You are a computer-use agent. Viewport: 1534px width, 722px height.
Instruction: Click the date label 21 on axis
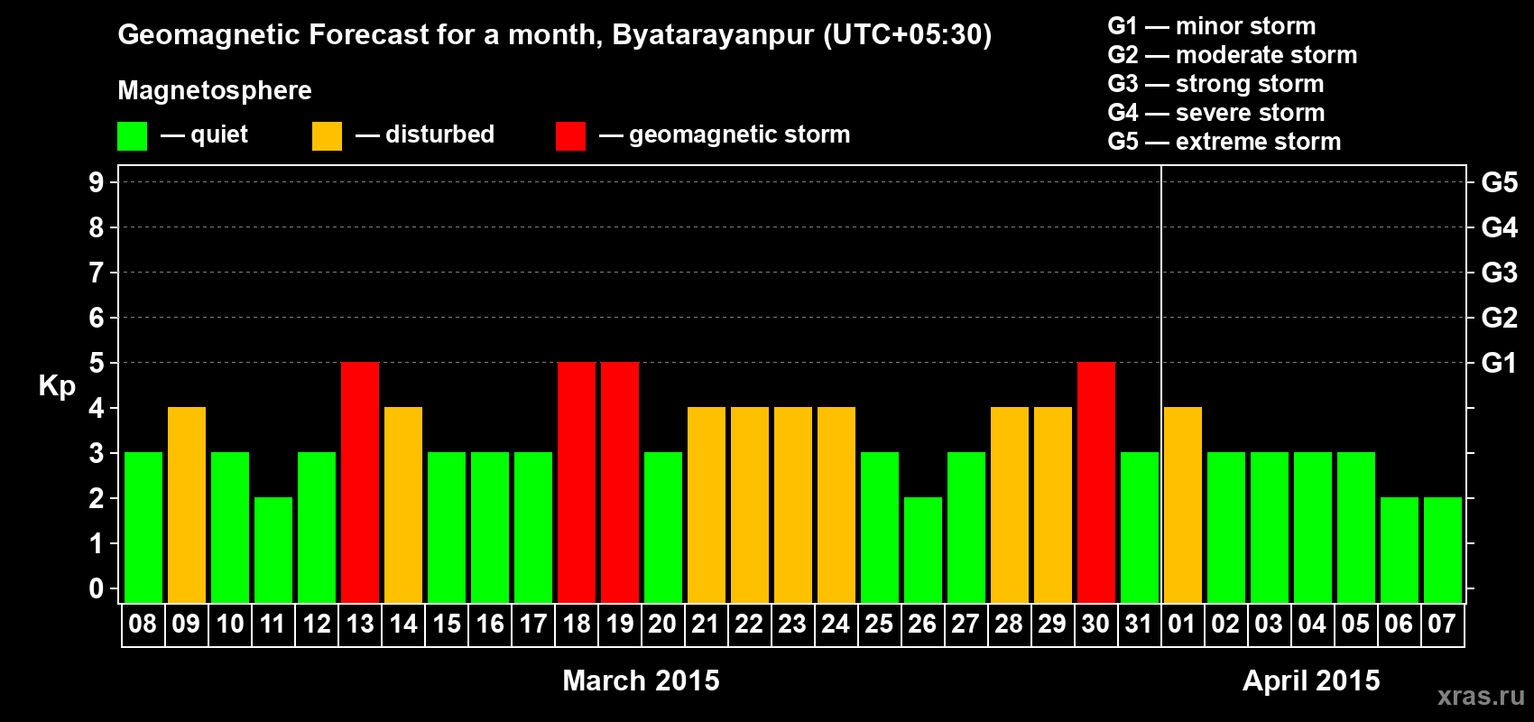(706, 624)
